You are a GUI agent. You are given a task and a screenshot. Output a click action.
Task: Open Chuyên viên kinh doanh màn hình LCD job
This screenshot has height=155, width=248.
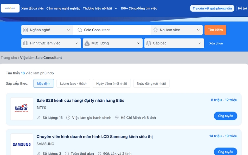(95, 137)
